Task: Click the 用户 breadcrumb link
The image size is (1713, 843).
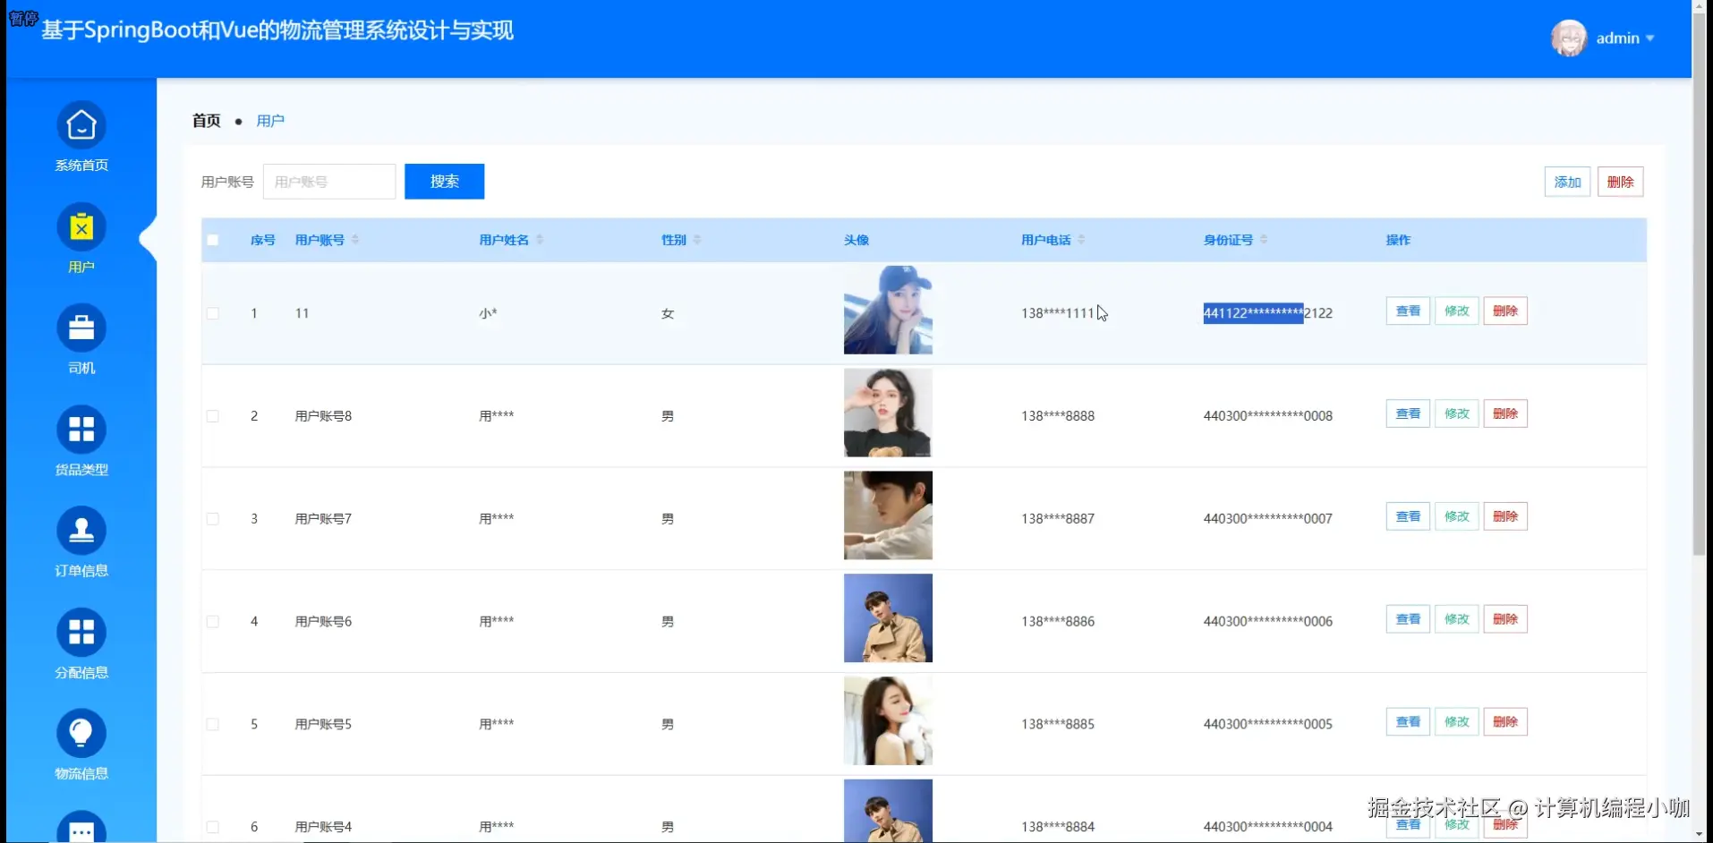Action: pos(270,121)
